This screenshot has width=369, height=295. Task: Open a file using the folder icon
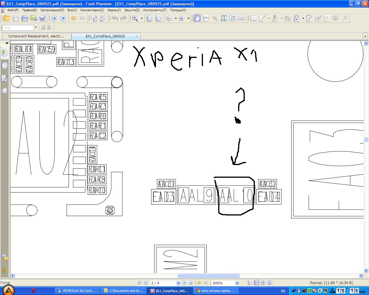(7, 18)
